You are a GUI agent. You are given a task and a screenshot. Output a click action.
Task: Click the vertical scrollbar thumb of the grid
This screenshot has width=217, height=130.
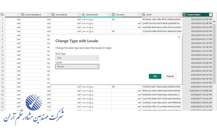click(x=214, y=54)
